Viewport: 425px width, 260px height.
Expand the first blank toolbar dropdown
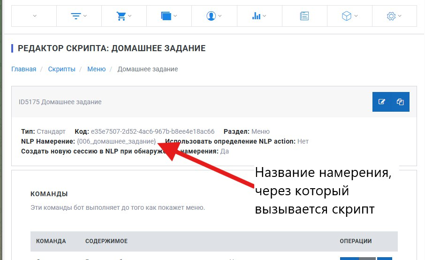(35, 16)
